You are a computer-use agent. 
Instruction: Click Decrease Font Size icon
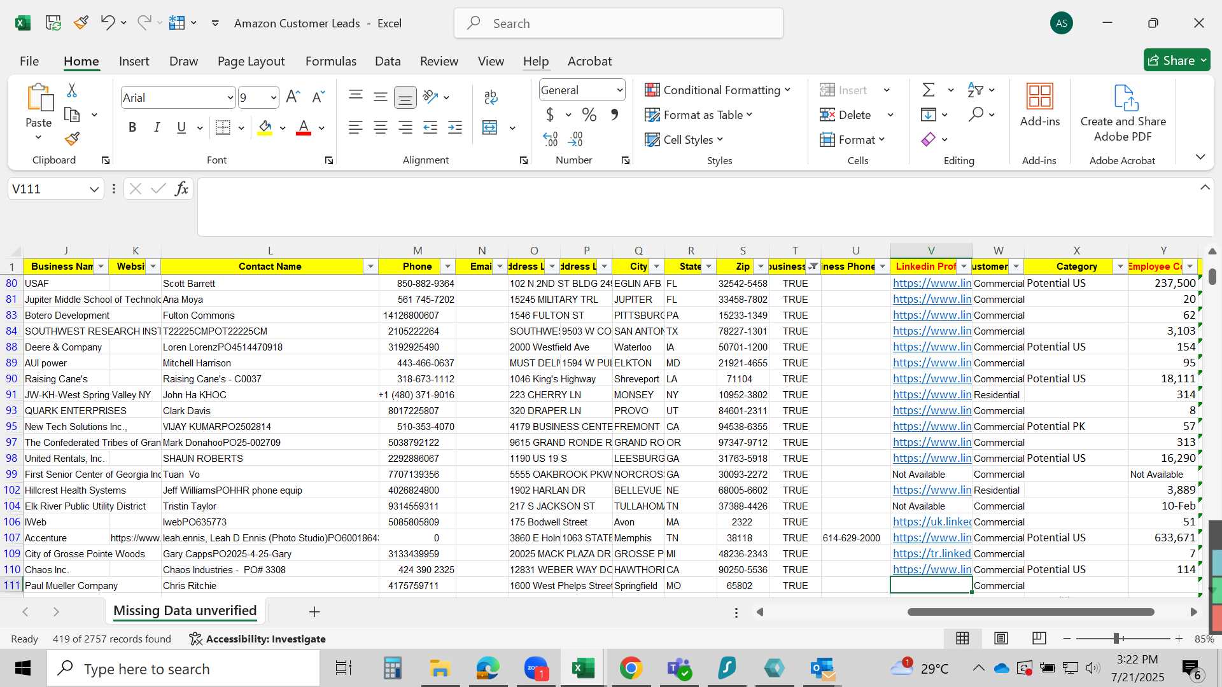point(318,97)
